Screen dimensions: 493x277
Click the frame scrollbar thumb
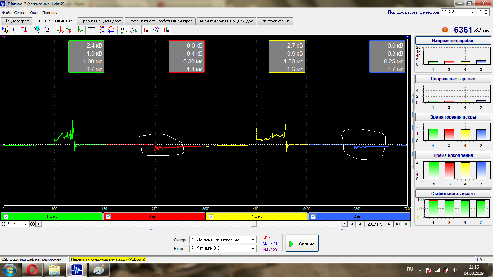coord(254,224)
